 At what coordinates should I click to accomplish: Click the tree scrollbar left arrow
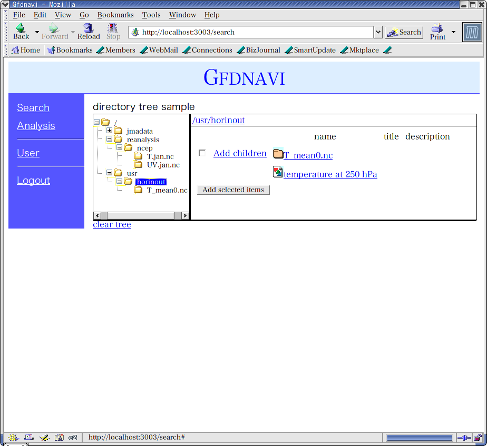[97, 215]
